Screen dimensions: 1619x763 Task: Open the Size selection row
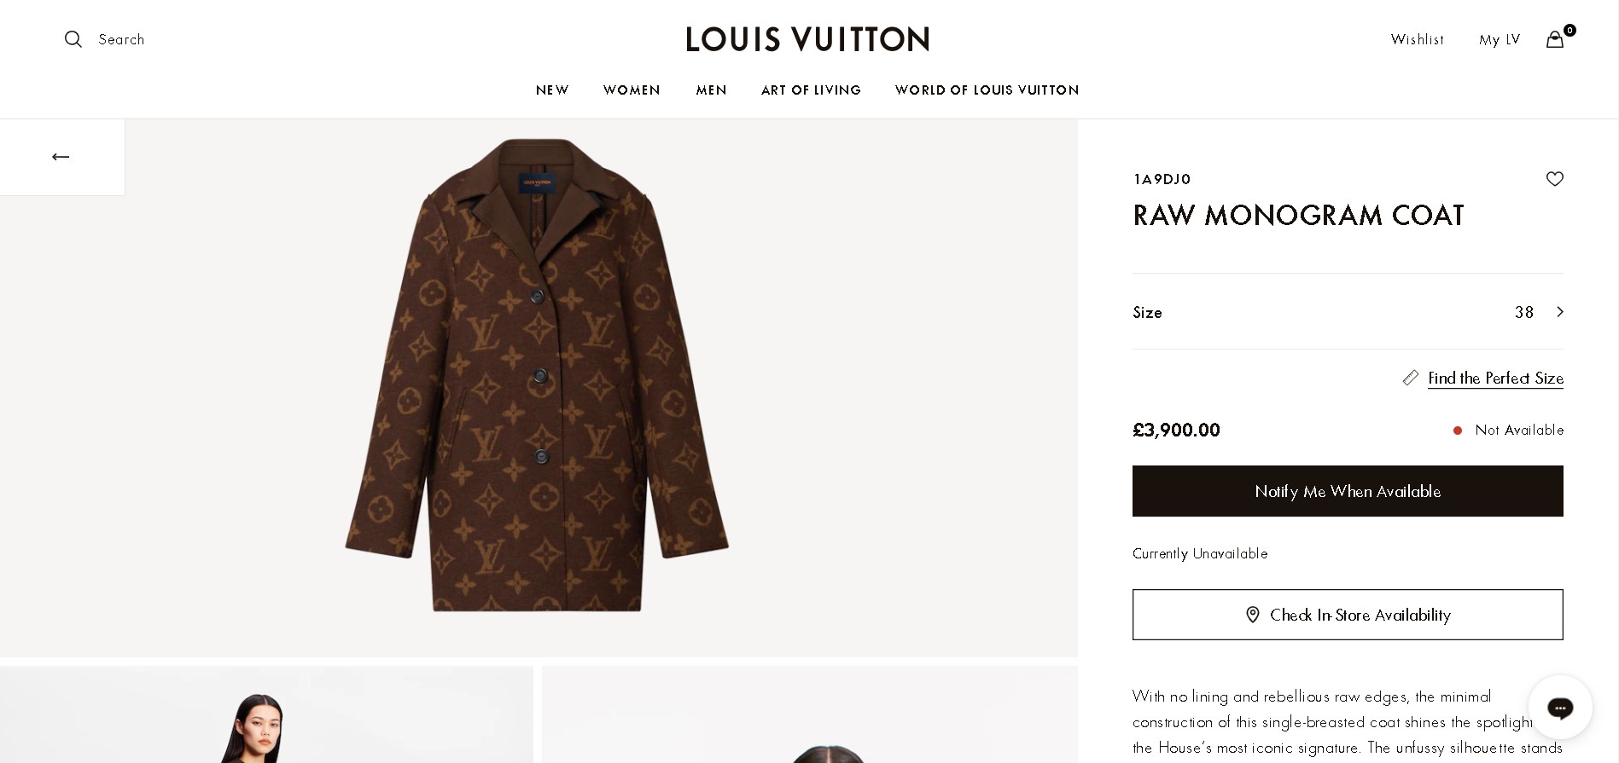[x=1347, y=312]
